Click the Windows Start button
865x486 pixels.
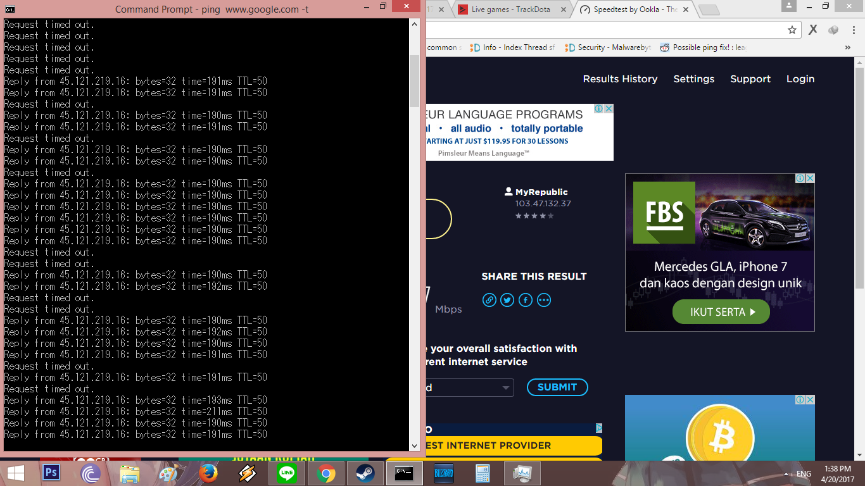click(16, 473)
